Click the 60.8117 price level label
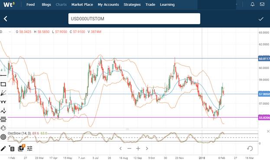The image size is (270, 160). pos(264,59)
